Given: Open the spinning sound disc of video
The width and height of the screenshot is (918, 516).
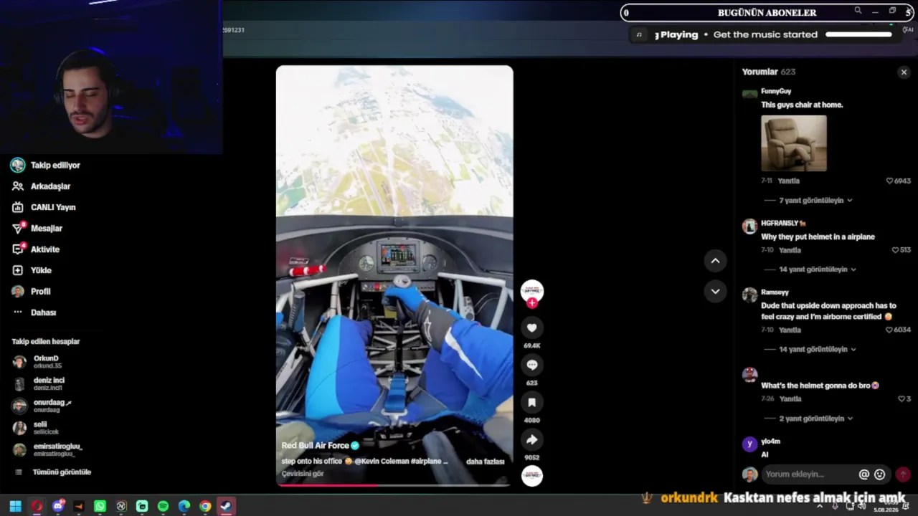Looking at the screenshot, I should coord(531,476).
